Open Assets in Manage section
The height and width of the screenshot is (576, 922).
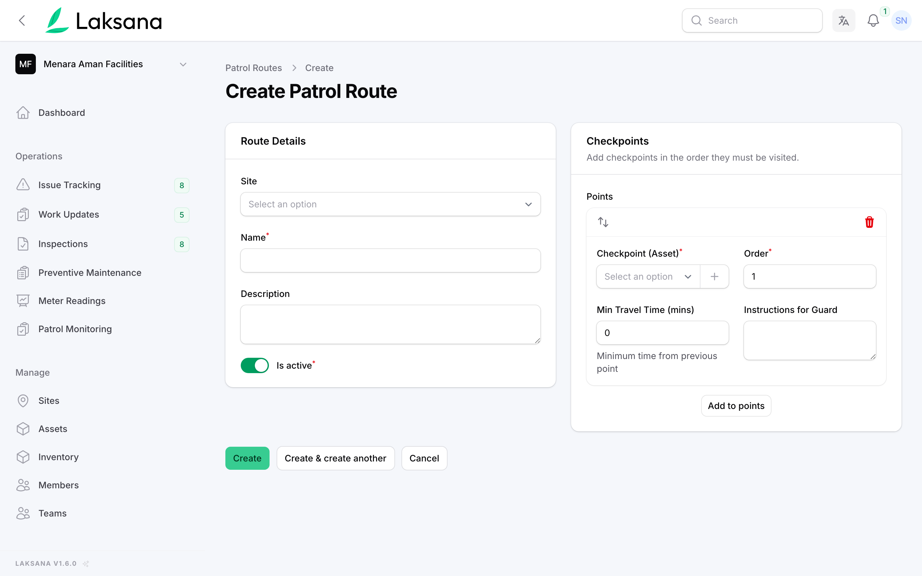coord(102,429)
